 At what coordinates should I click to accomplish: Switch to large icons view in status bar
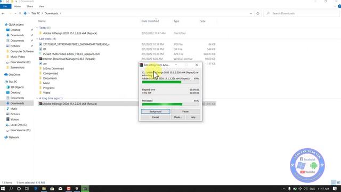coord(338,182)
